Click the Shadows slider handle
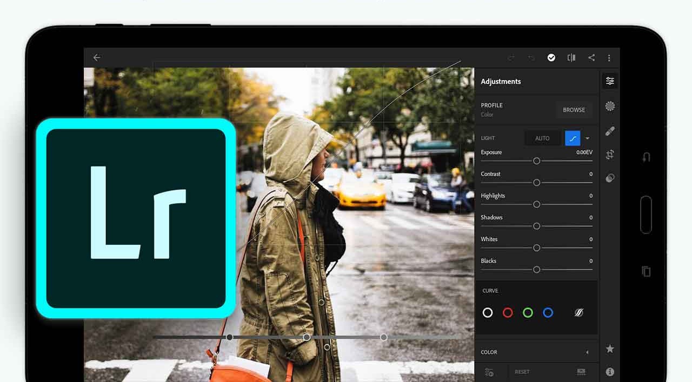Image resolution: width=692 pixels, height=382 pixels. tap(536, 226)
